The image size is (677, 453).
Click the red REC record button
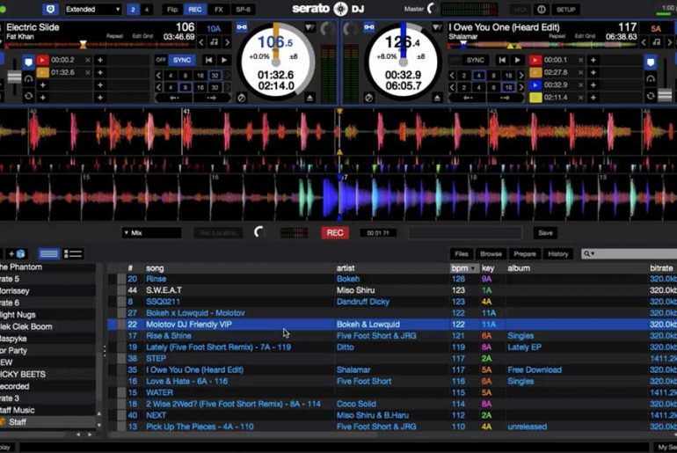[x=334, y=233]
